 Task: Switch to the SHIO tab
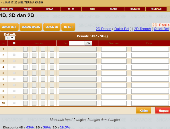coord(92,9)
